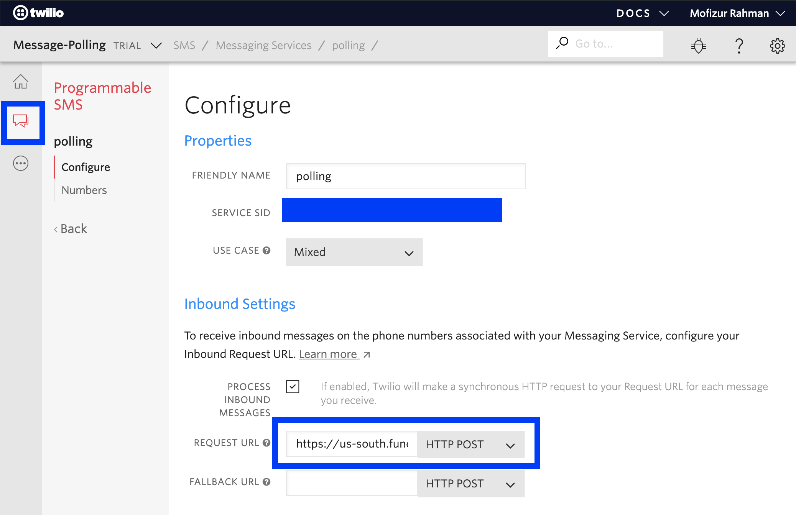The image size is (796, 515).
Task: Open the Use Case Mixed dropdown
Action: tap(354, 252)
